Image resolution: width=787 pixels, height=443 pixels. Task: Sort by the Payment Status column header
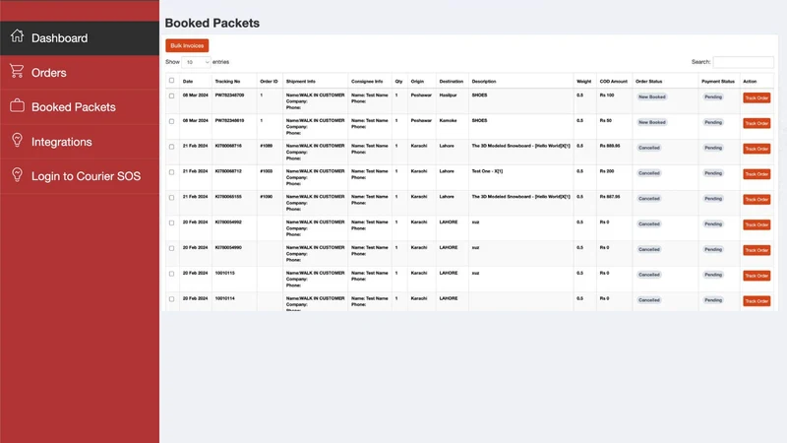click(718, 82)
